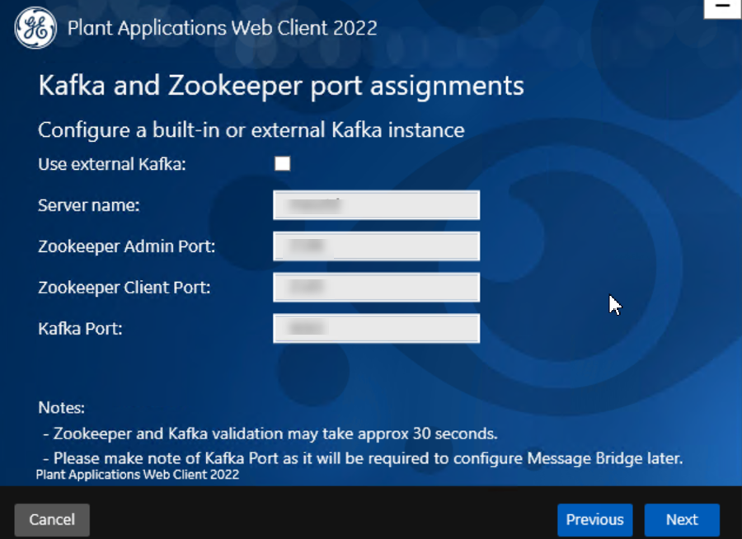Proceed with the Next button
The height and width of the screenshot is (539, 742).
[682, 519]
